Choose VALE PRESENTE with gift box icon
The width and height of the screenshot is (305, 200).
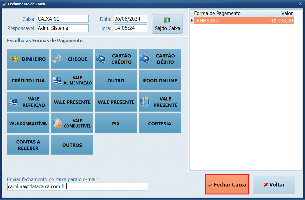(x=160, y=102)
